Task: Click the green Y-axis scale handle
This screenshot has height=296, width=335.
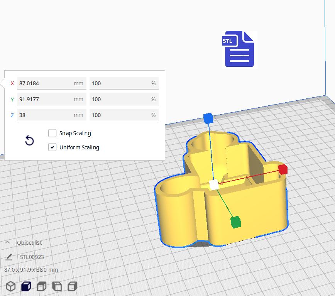Action: [x=235, y=222]
